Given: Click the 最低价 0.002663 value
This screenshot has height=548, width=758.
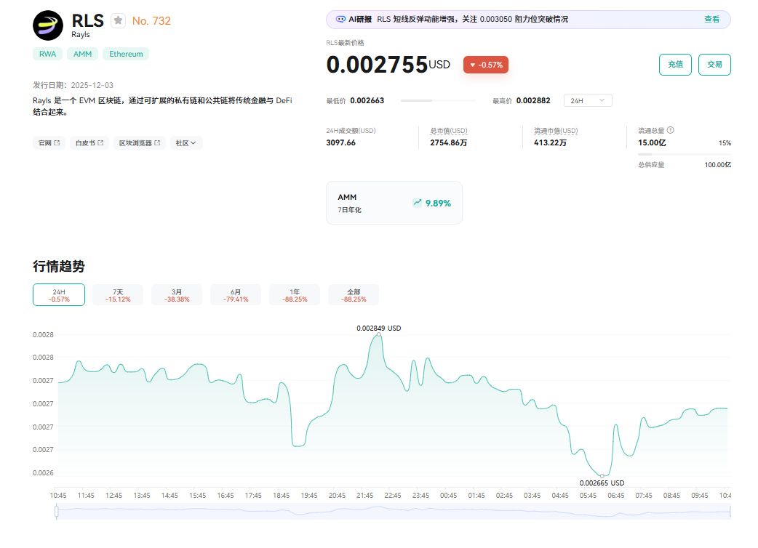Looking at the screenshot, I should tap(367, 100).
